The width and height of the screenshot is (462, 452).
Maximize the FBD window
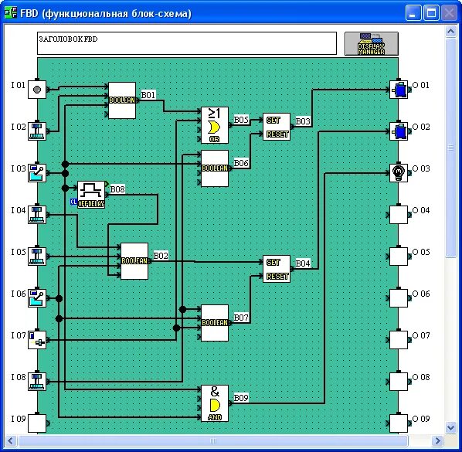[431, 13]
